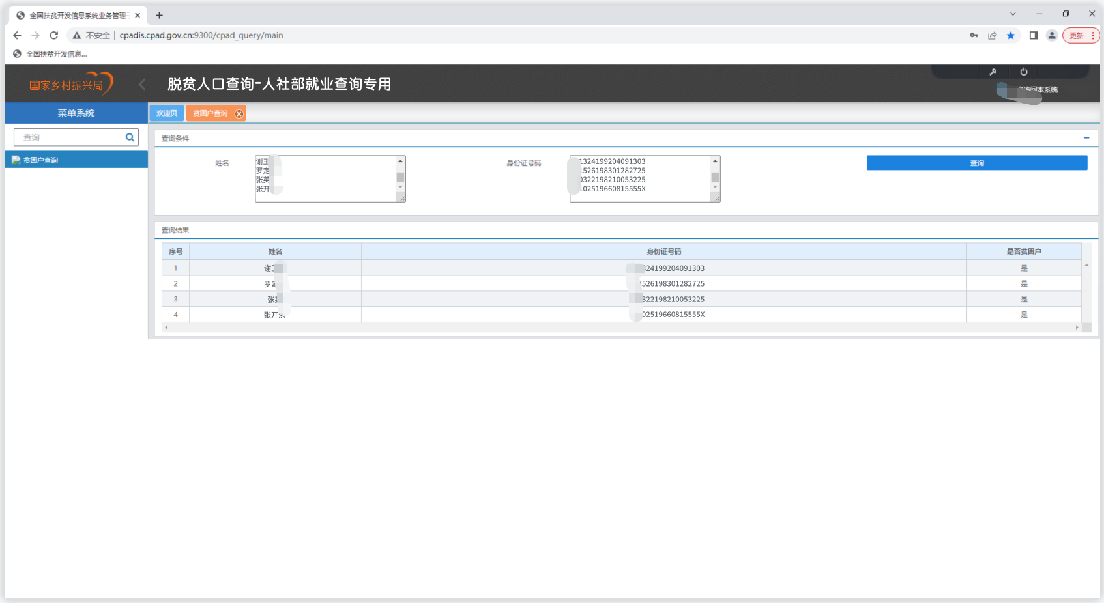Click the magnifier icon in menu search
This screenshot has height=603, width=1104.
coord(130,137)
